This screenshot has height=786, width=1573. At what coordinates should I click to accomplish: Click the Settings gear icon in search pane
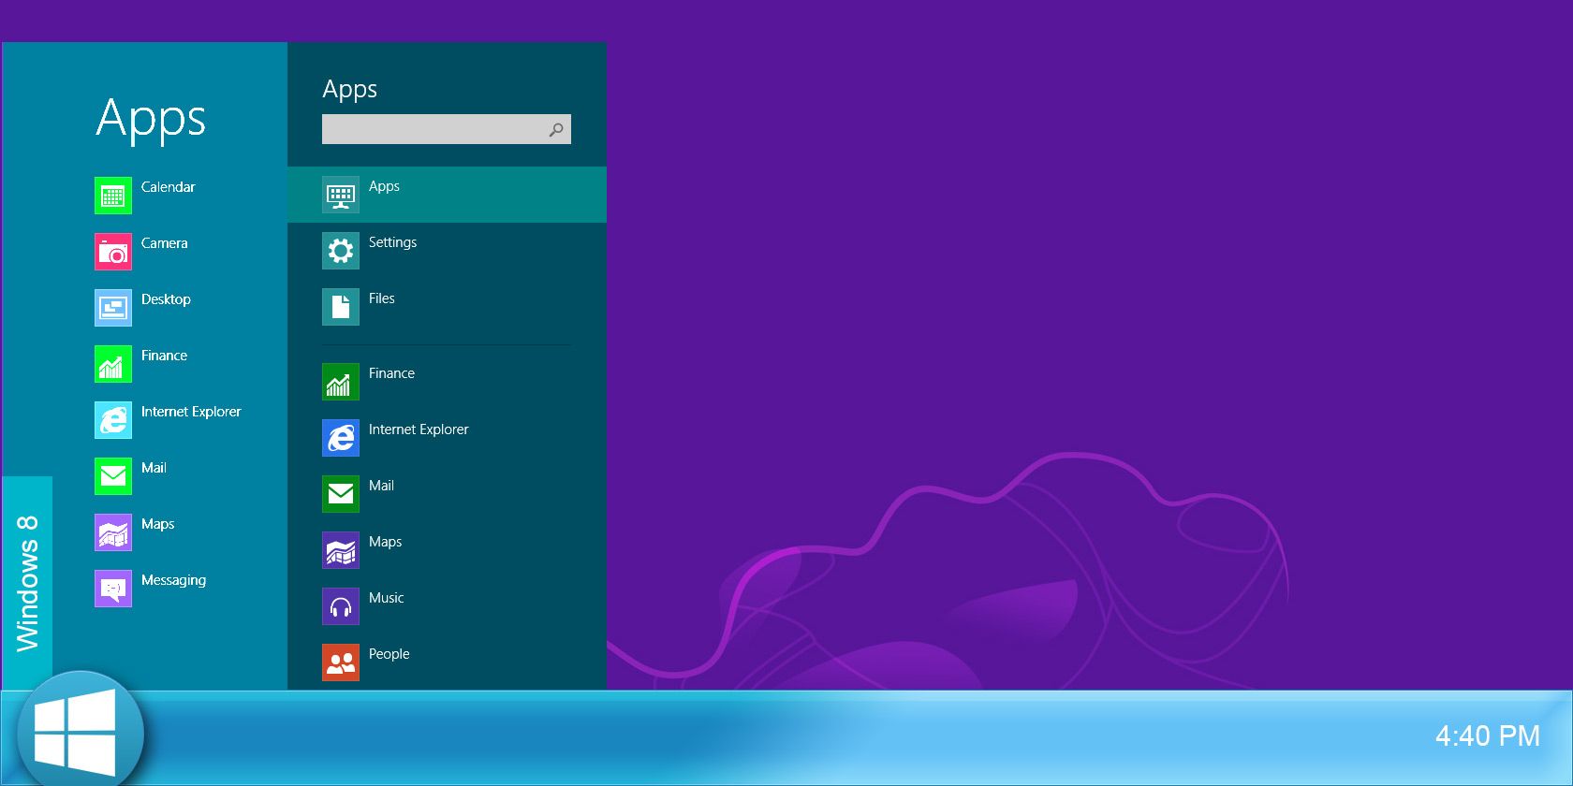(x=341, y=251)
